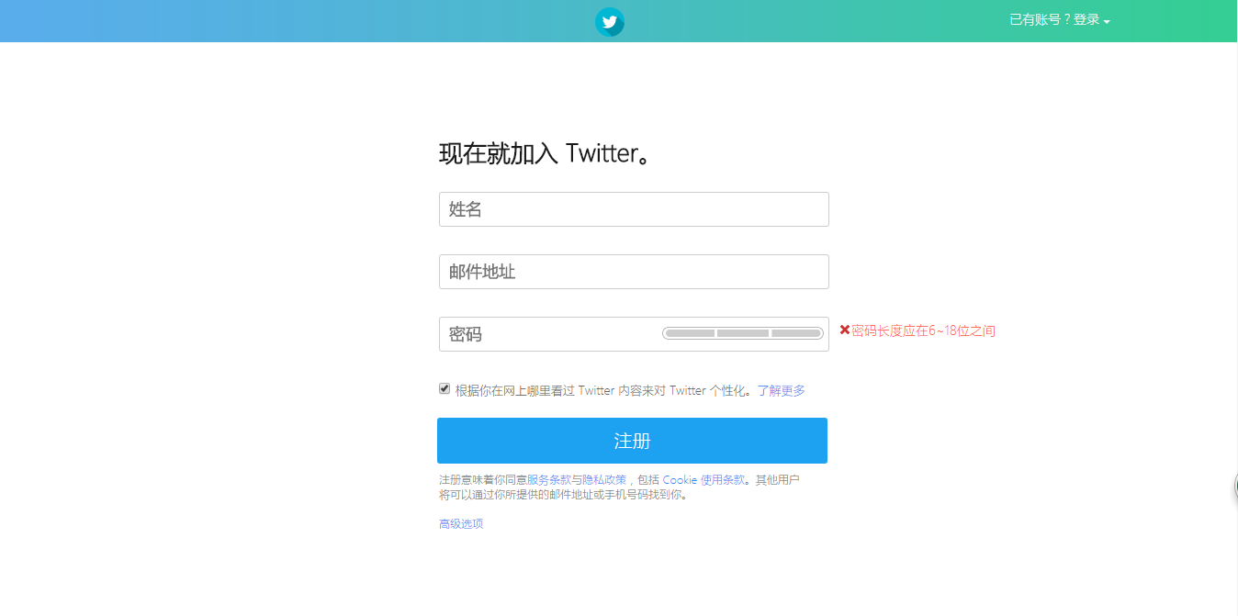
Task: Open the Cookie 使用条款 link
Action: (x=703, y=479)
